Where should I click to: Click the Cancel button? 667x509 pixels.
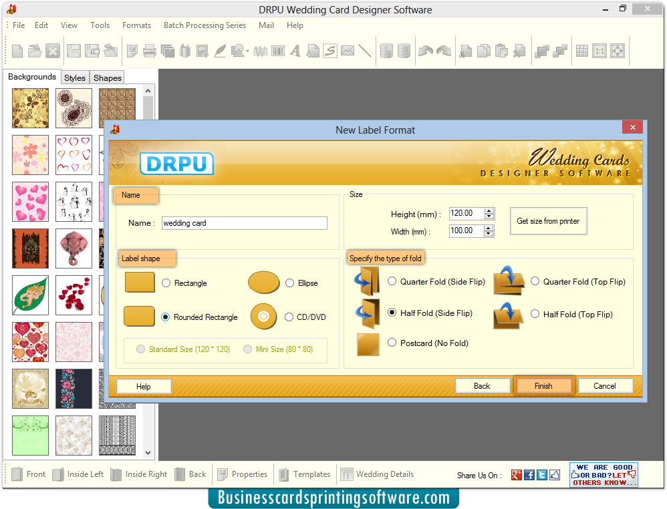(605, 386)
